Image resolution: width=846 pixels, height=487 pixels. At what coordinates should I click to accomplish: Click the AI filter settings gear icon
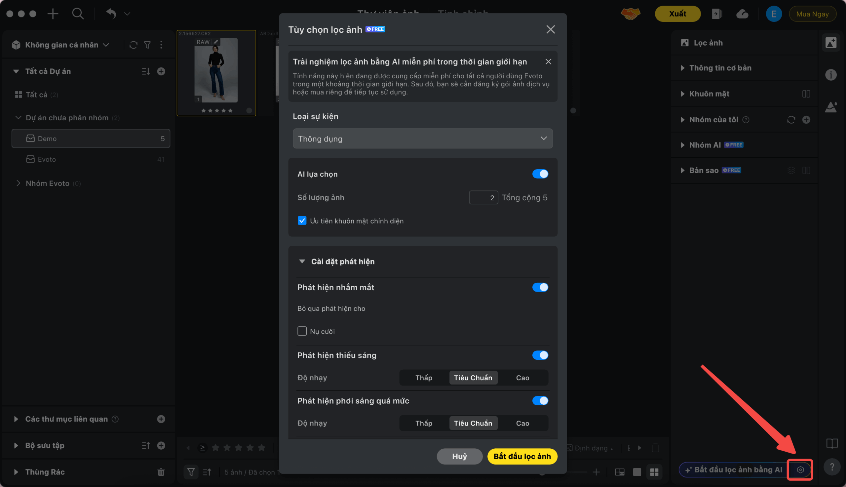click(800, 469)
